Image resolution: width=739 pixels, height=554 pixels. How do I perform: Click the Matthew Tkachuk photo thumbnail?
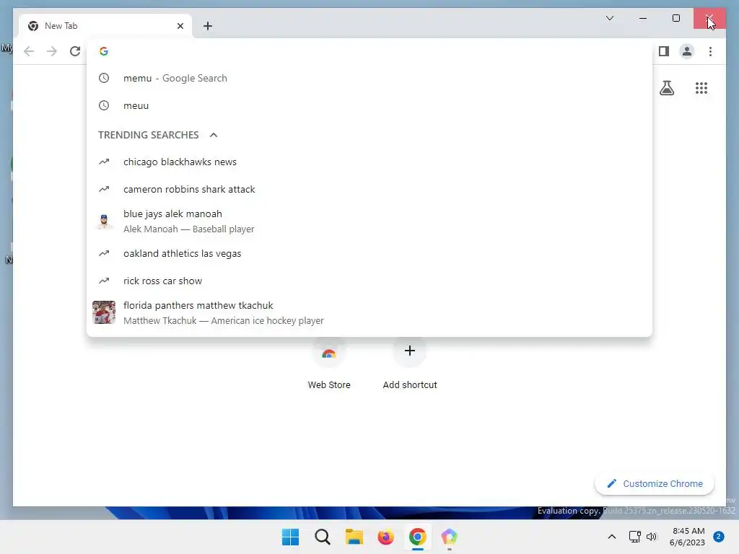click(104, 312)
